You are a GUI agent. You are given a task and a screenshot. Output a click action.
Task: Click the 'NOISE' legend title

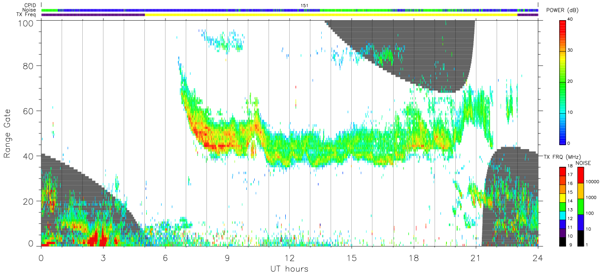pos(584,162)
